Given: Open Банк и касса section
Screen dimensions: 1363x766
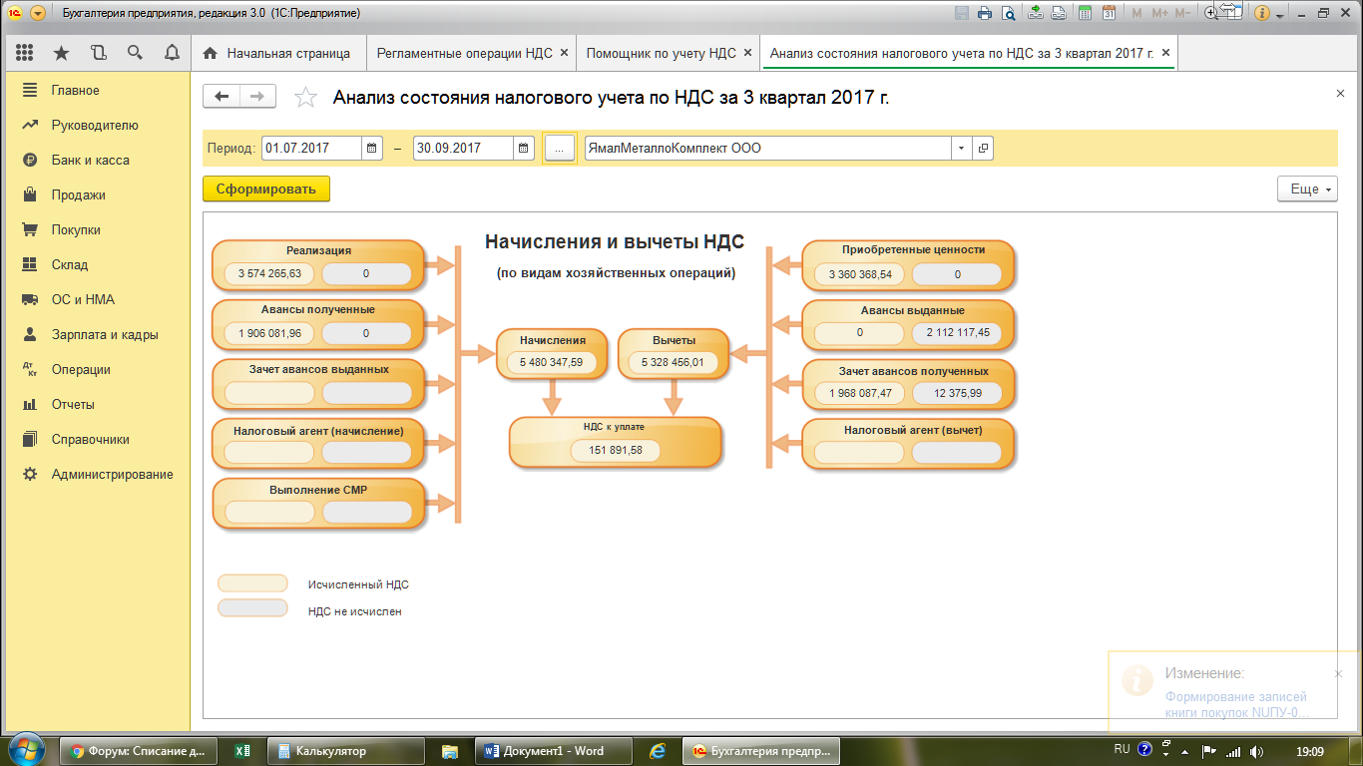Looking at the screenshot, I should (x=90, y=160).
